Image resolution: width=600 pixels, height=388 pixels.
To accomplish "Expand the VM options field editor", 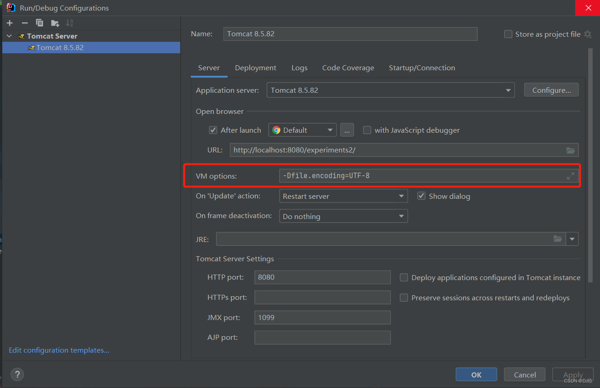I will coord(571,176).
